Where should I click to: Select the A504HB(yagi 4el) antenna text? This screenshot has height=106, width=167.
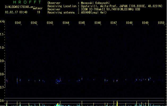(x=94, y=12)
